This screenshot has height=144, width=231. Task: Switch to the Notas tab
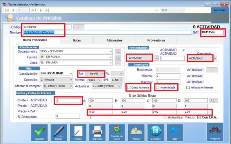(77, 40)
